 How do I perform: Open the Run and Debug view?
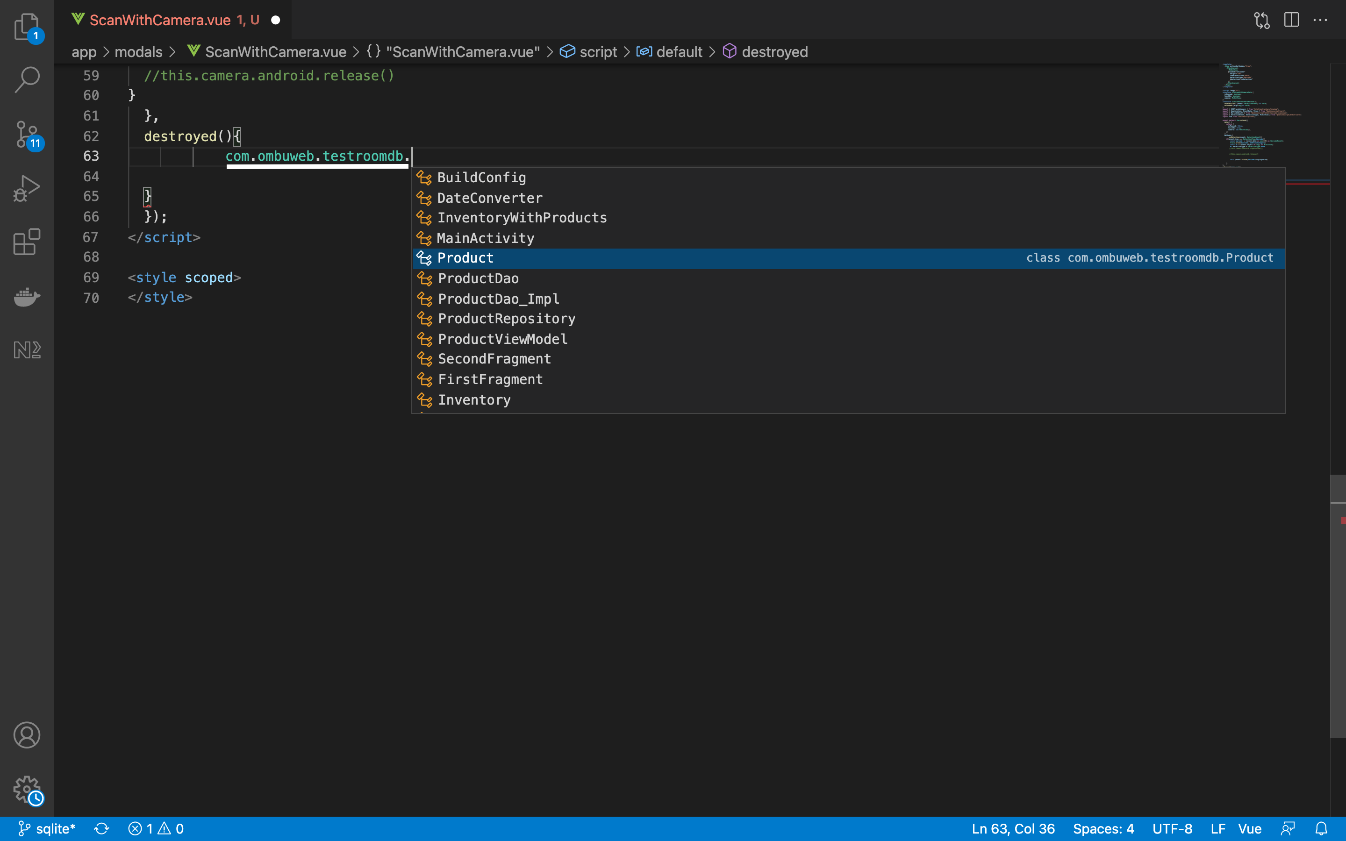point(26,188)
